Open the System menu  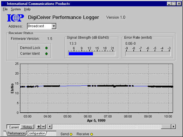click(16, 9)
